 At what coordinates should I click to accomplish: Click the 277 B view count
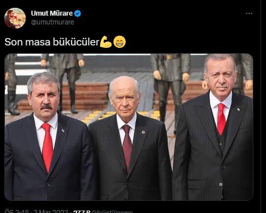82,212
